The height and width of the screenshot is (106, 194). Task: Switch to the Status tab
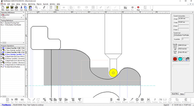[x=182, y=94]
